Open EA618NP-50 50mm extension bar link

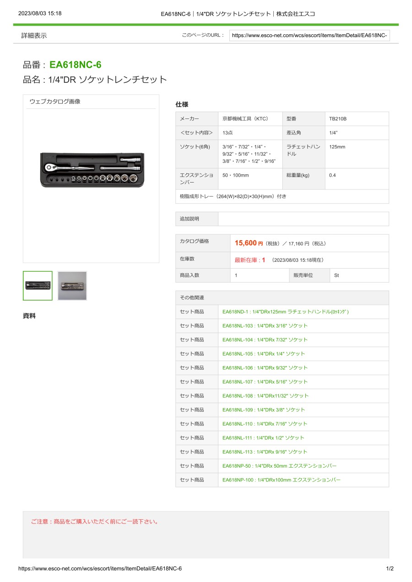tap(279, 466)
